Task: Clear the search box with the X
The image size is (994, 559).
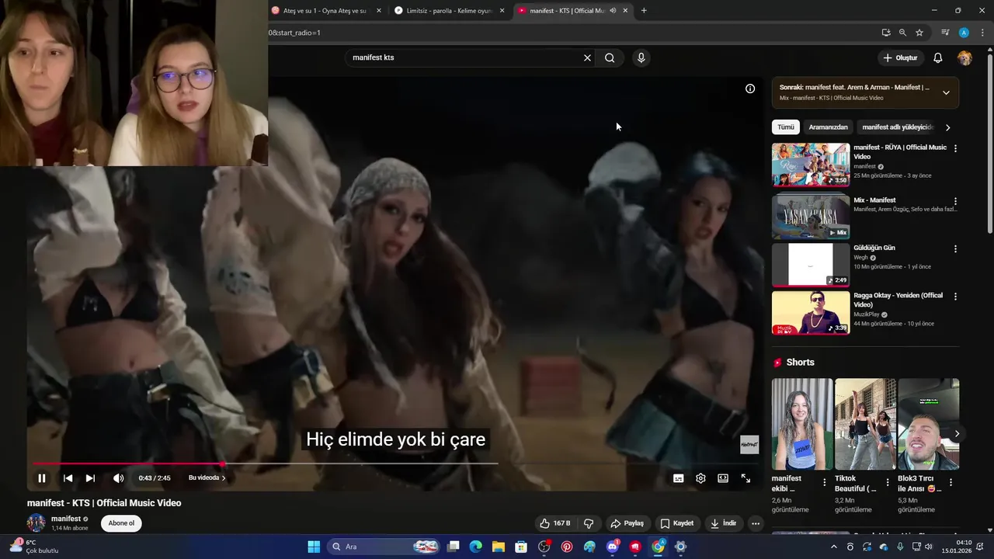Action: click(x=587, y=57)
